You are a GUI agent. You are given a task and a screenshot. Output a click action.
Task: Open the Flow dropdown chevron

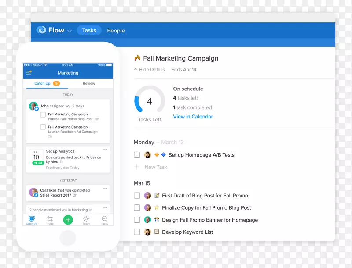coord(70,31)
